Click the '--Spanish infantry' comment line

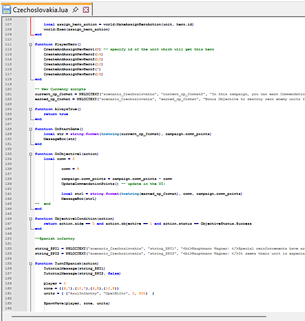click(55, 239)
